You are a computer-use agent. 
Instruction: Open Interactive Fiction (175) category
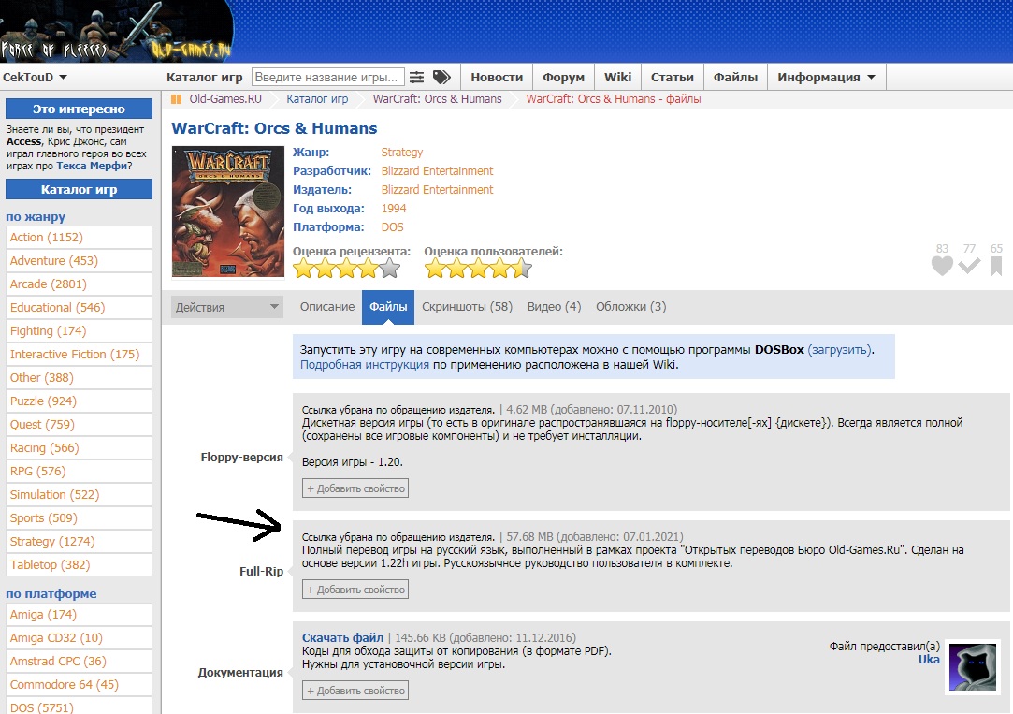click(79, 354)
